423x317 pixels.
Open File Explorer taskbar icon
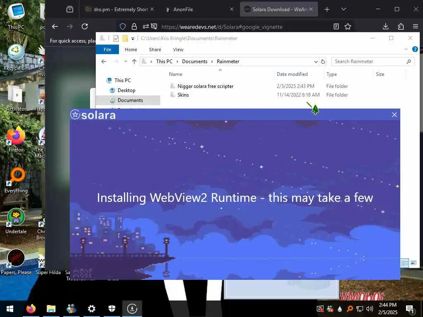51,309
